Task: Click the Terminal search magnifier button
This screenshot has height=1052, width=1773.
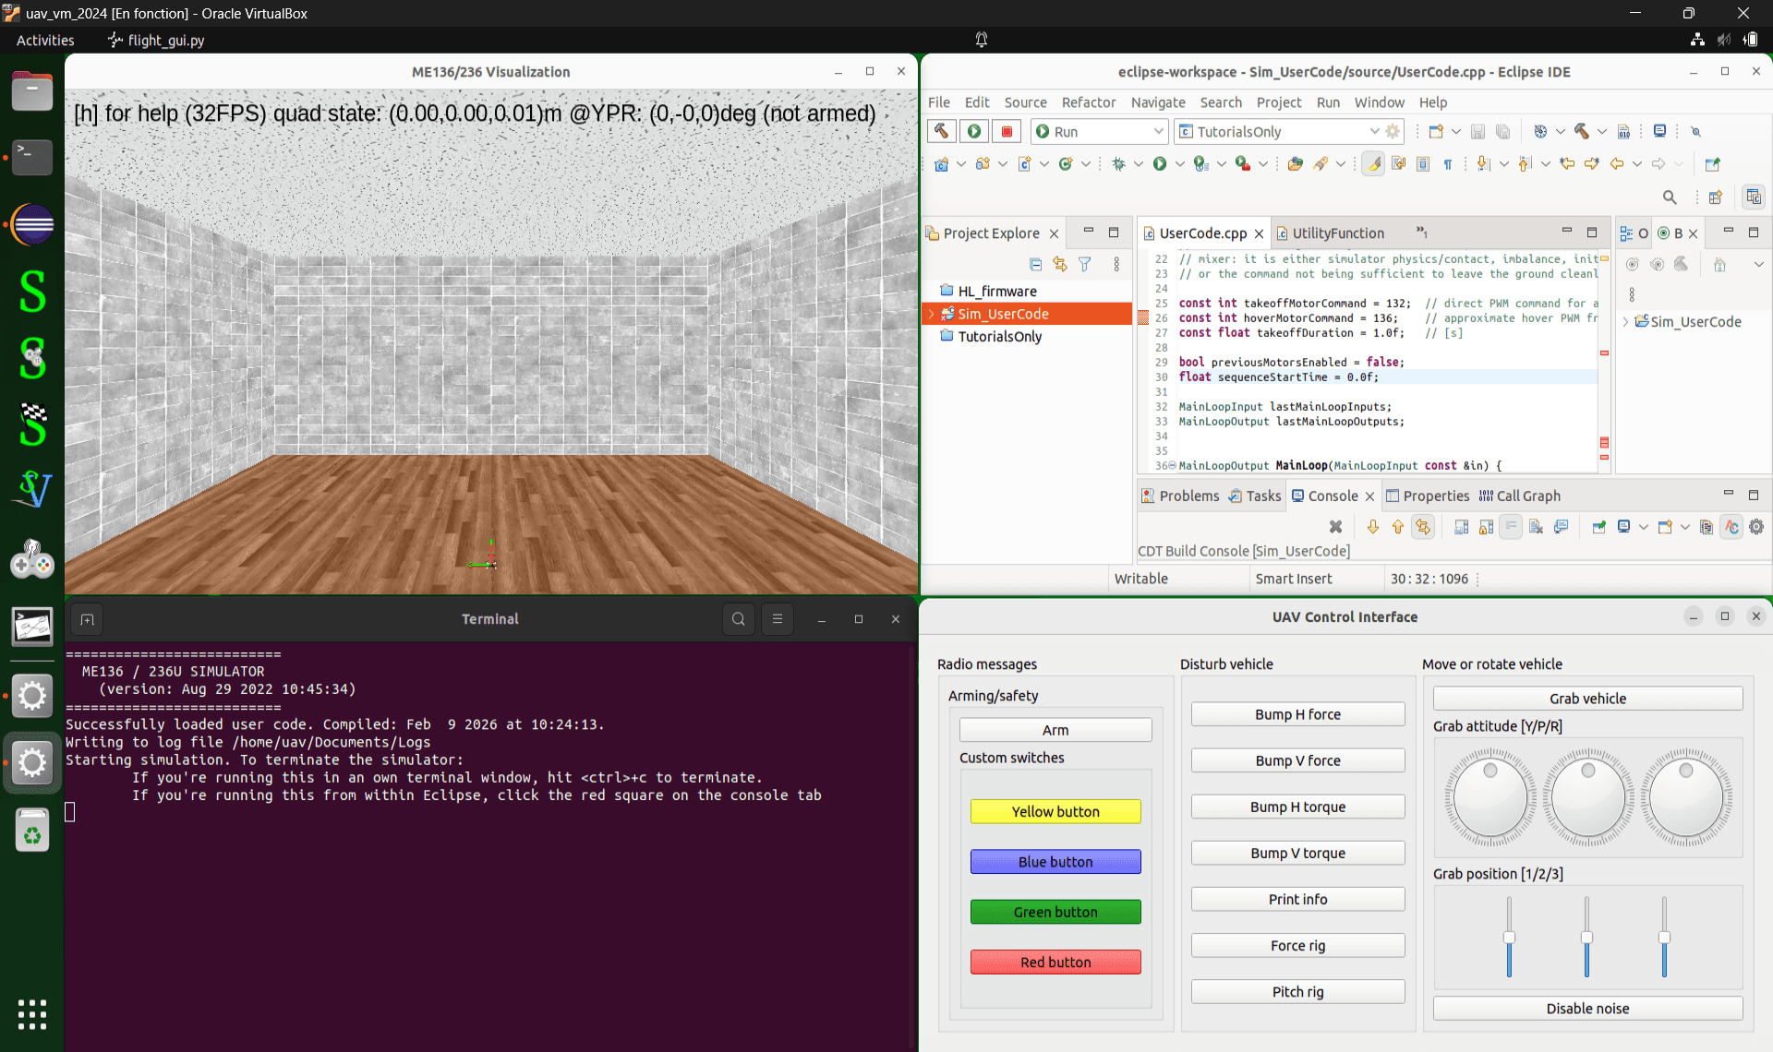Action: coord(739,619)
